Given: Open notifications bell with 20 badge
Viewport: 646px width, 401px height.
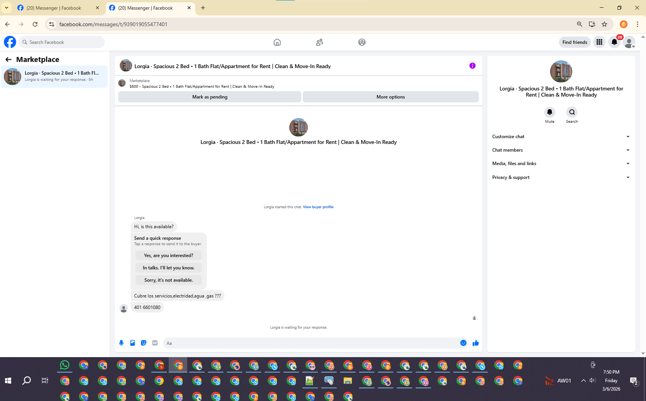Looking at the screenshot, I should click(x=614, y=42).
